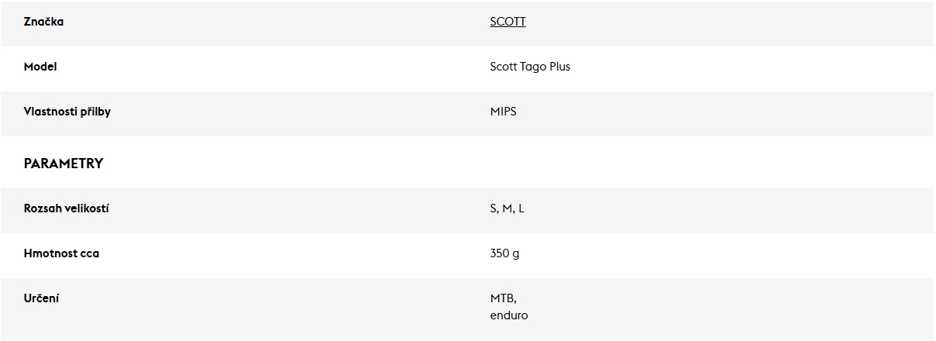Select the enduro usage value
936x341 pixels.
(x=509, y=315)
